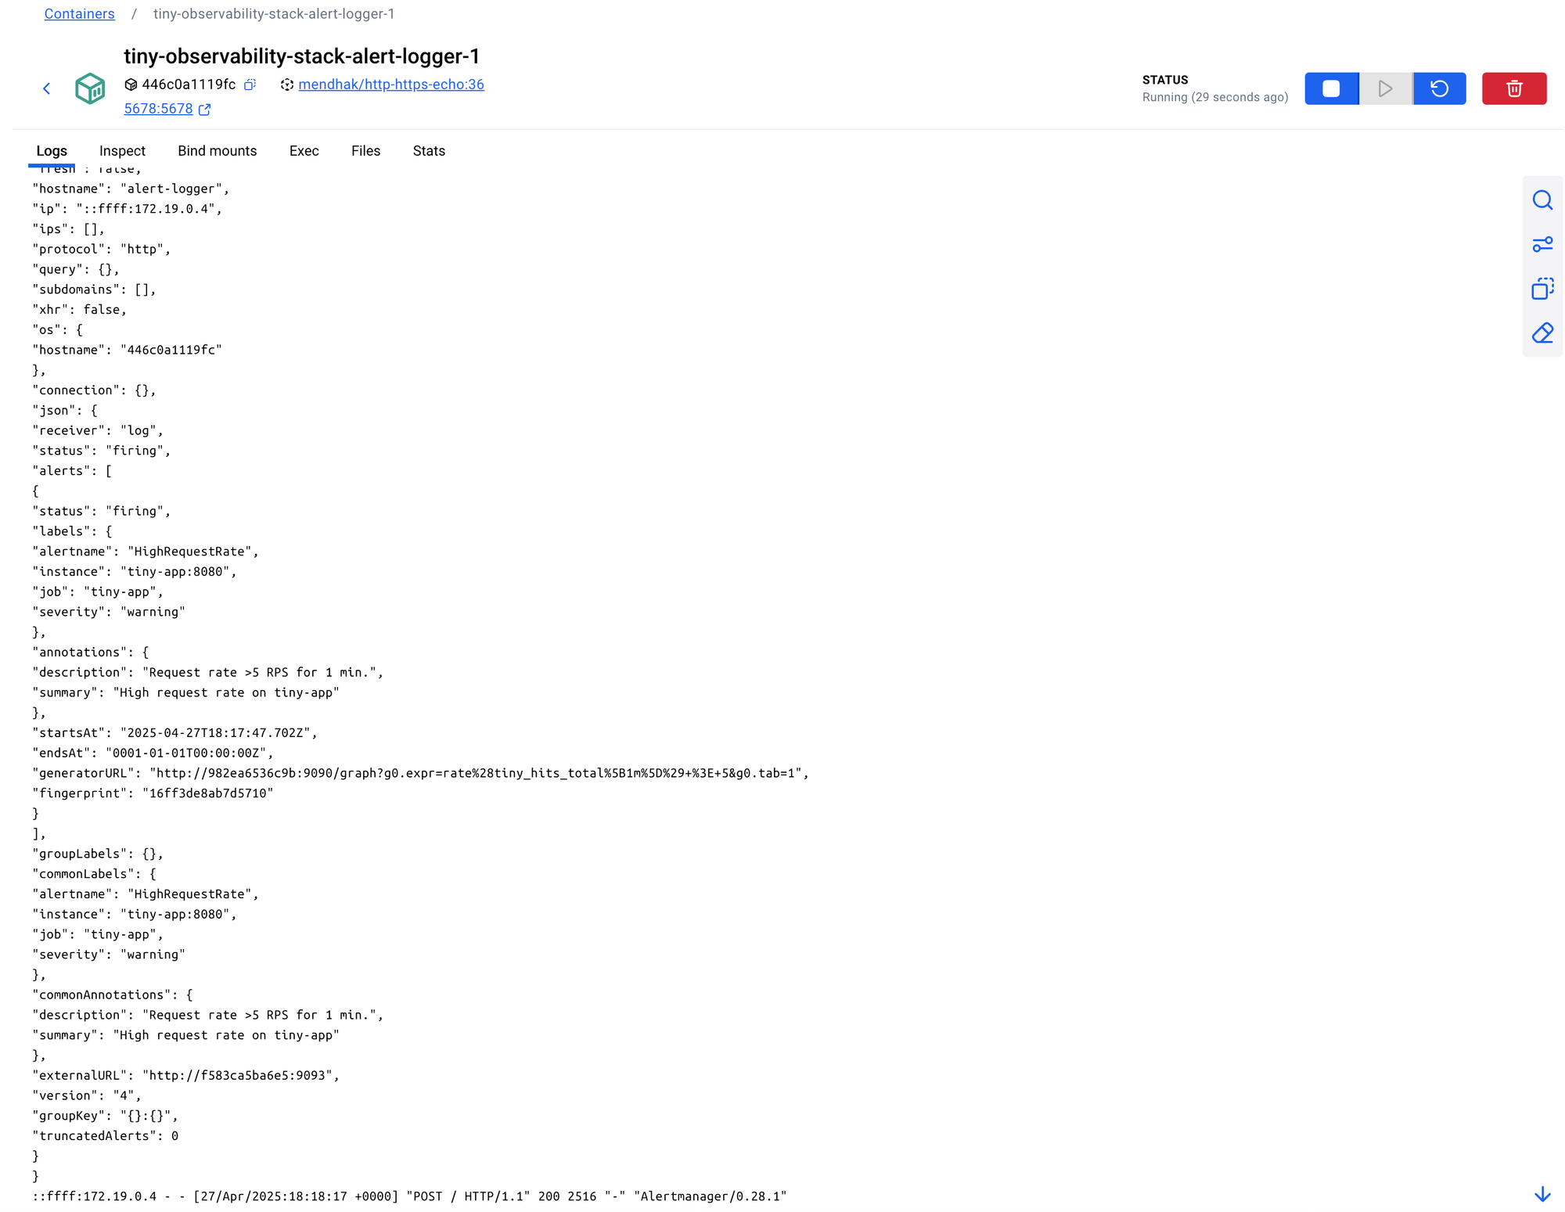Delete the container with trash button
The height and width of the screenshot is (1212, 1565).
(1513, 88)
